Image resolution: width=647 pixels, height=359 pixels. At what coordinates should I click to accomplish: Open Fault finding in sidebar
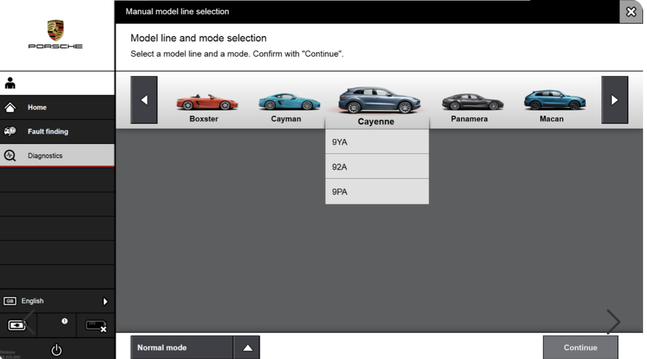click(x=57, y=131)
